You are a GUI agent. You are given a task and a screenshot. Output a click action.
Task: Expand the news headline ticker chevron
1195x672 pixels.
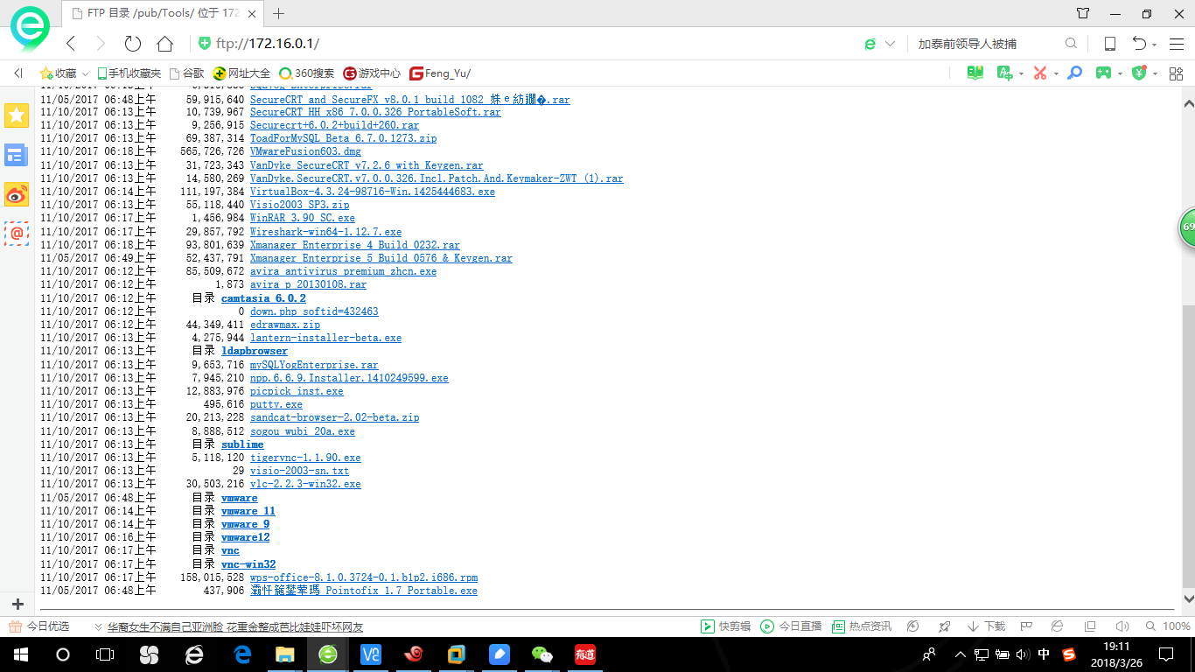coord(98,626)
